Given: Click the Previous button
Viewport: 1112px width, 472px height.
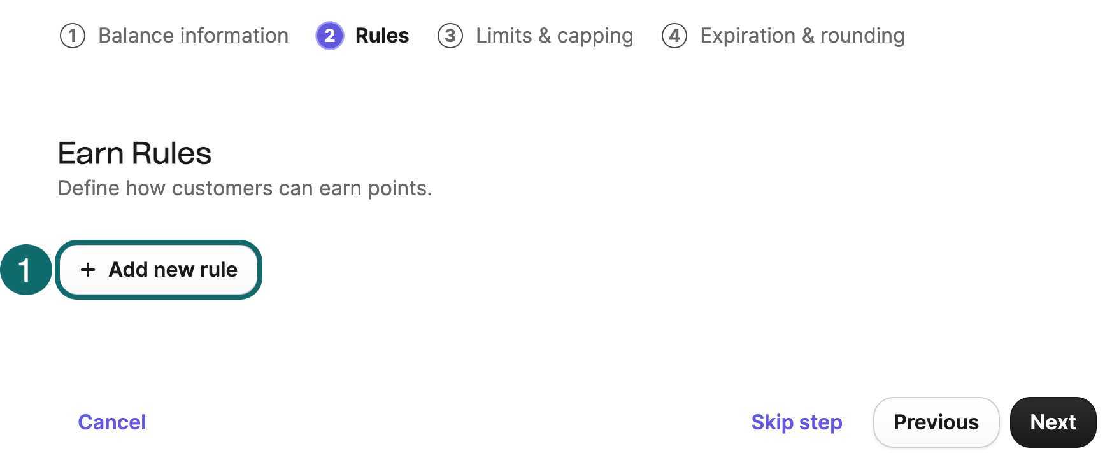Looking at the screenshot, I should tap(936, 422).
